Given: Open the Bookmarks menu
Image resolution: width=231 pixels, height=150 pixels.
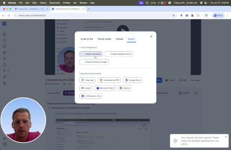Looking at the screenshot, I should coord(55,3).
